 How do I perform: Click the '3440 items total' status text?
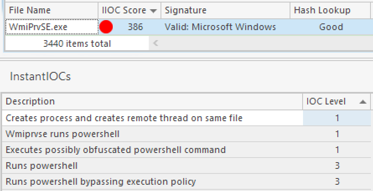77,43
